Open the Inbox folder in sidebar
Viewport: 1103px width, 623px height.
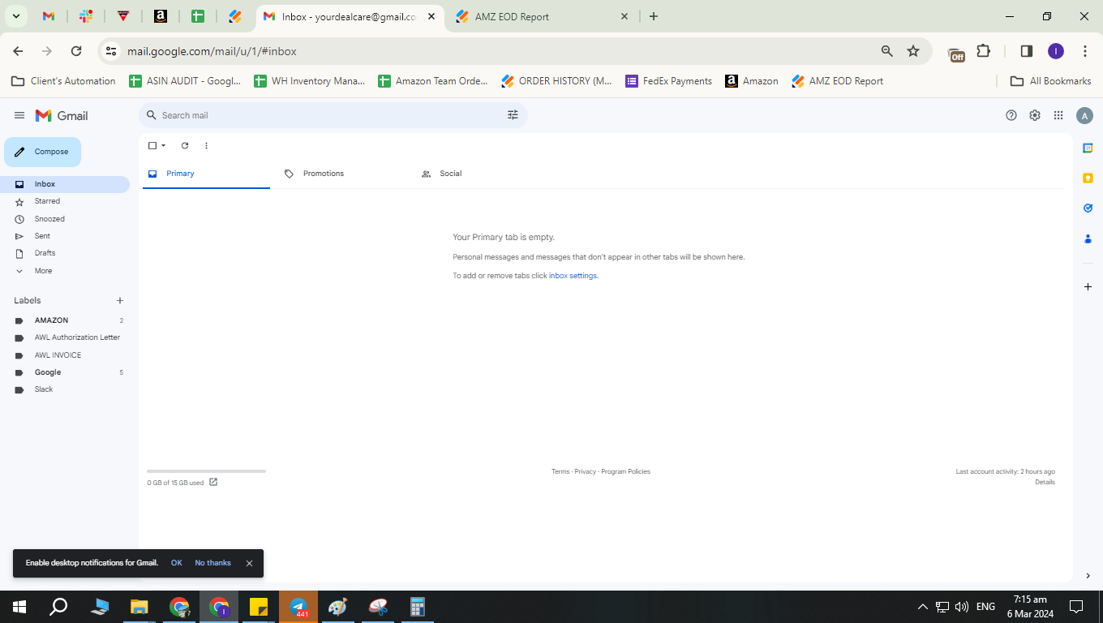coord(65,184)
